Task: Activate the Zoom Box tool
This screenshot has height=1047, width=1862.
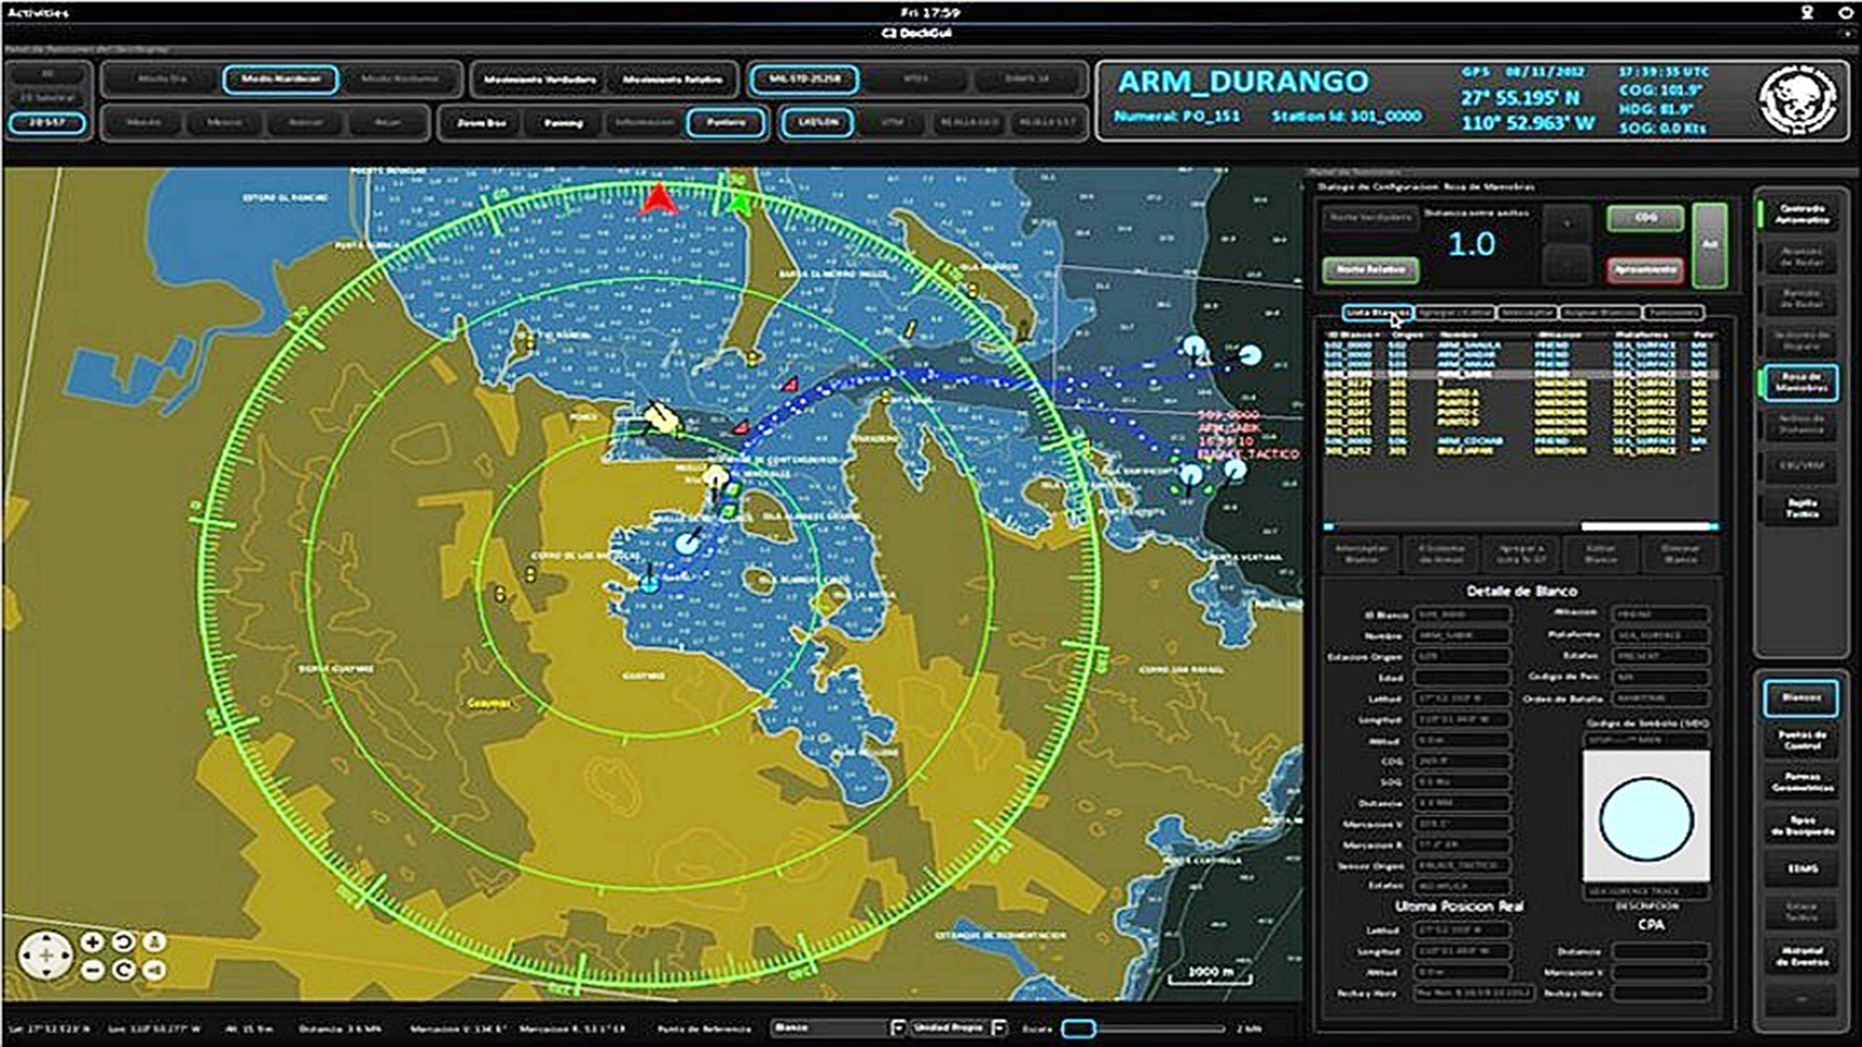Action: tap(482, 123)
